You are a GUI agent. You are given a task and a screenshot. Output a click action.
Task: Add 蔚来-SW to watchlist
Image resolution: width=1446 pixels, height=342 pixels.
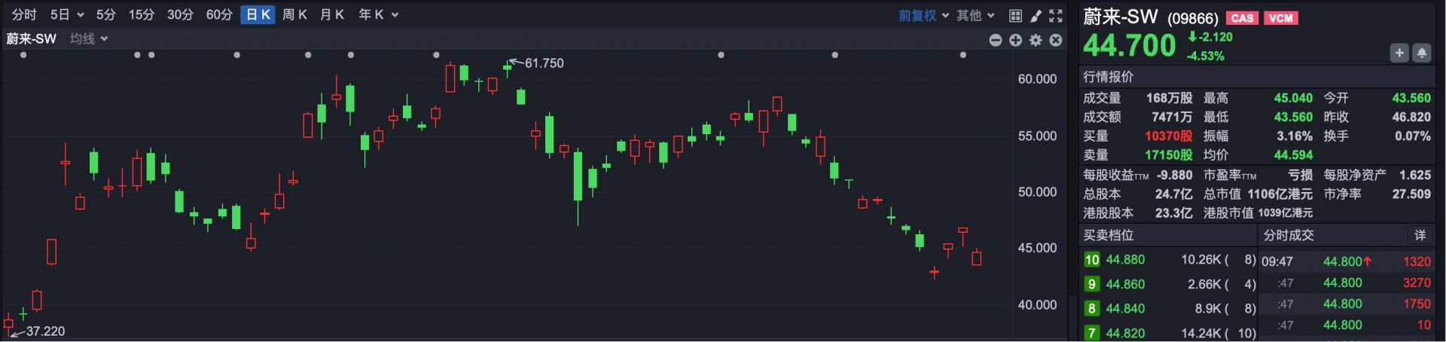[x=1399, y=53]
